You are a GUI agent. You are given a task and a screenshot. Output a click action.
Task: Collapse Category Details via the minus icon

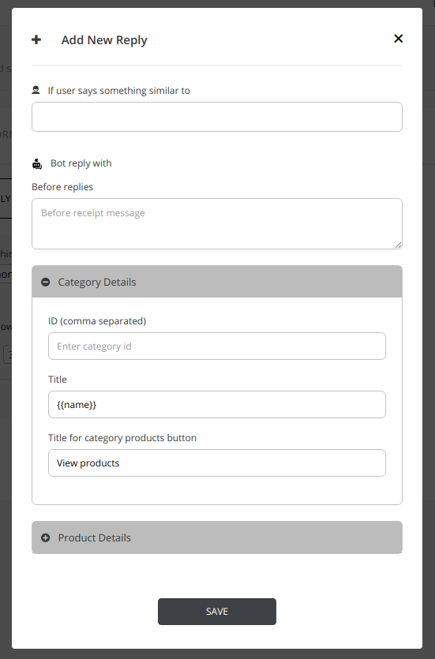(x=45, y=282)
